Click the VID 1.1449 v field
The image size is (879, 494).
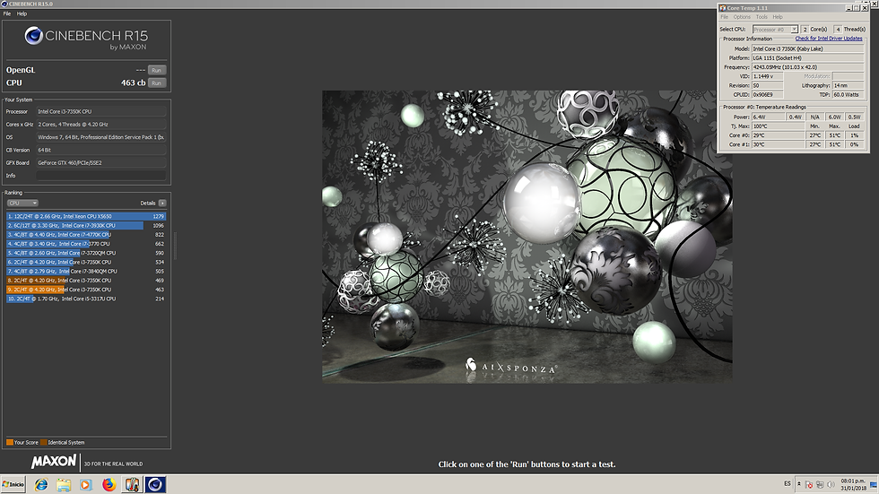click(x=767, y=76)
